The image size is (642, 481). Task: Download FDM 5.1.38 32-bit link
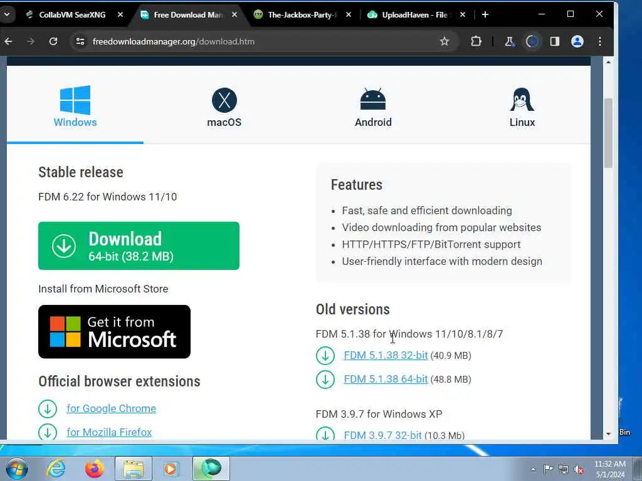point(386,356)
